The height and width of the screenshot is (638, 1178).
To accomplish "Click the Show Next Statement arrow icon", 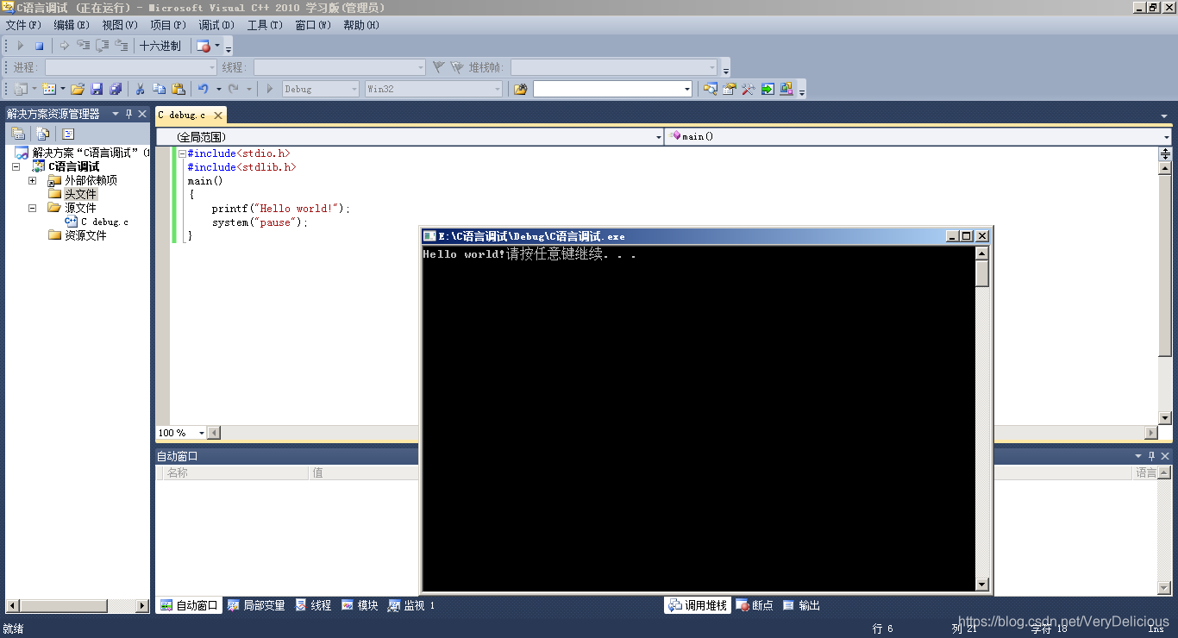I will point(64,46).
